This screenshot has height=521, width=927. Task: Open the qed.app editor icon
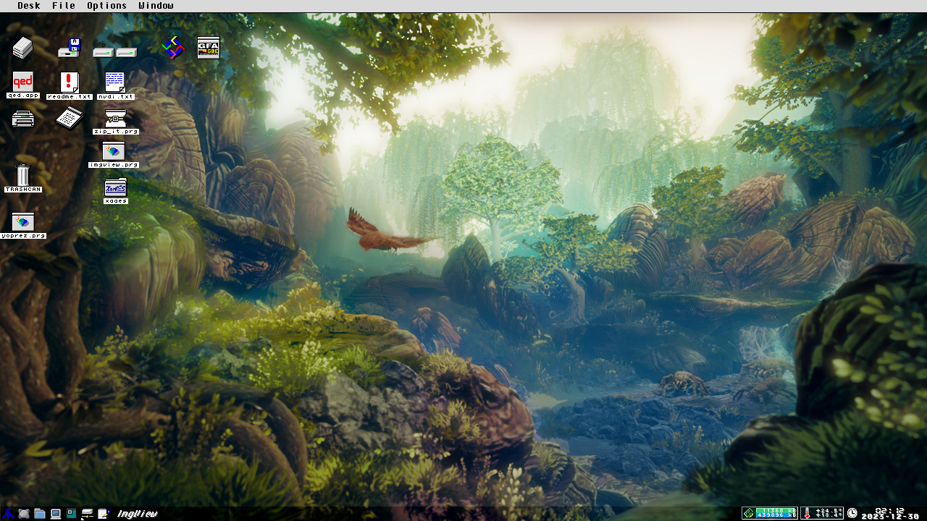(23, 85)
